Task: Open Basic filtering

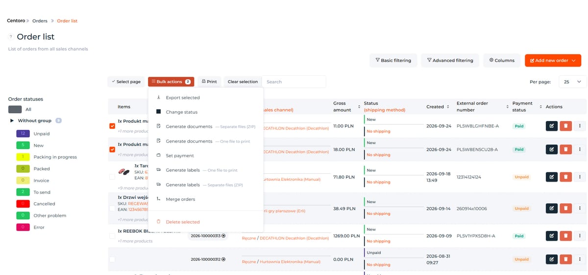Action: [393, 61]
